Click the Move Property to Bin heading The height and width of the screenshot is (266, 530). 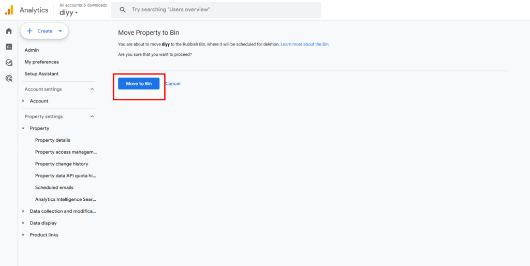point(149,33)
